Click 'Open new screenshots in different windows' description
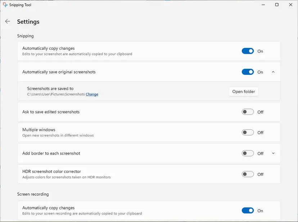 (x=58, y=135)
